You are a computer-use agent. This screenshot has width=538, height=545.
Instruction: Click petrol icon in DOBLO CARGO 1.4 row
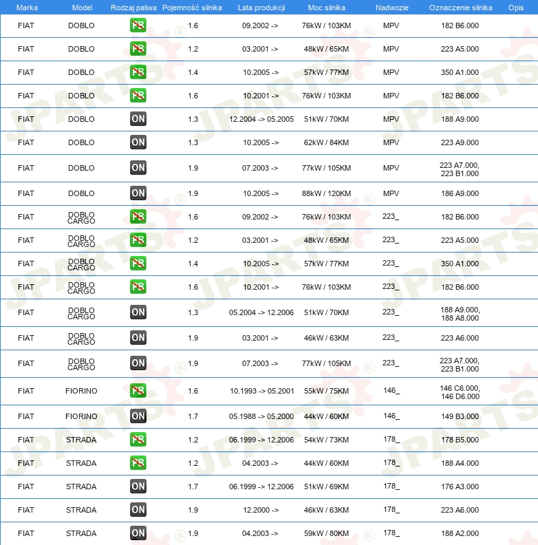click(138, 264)
